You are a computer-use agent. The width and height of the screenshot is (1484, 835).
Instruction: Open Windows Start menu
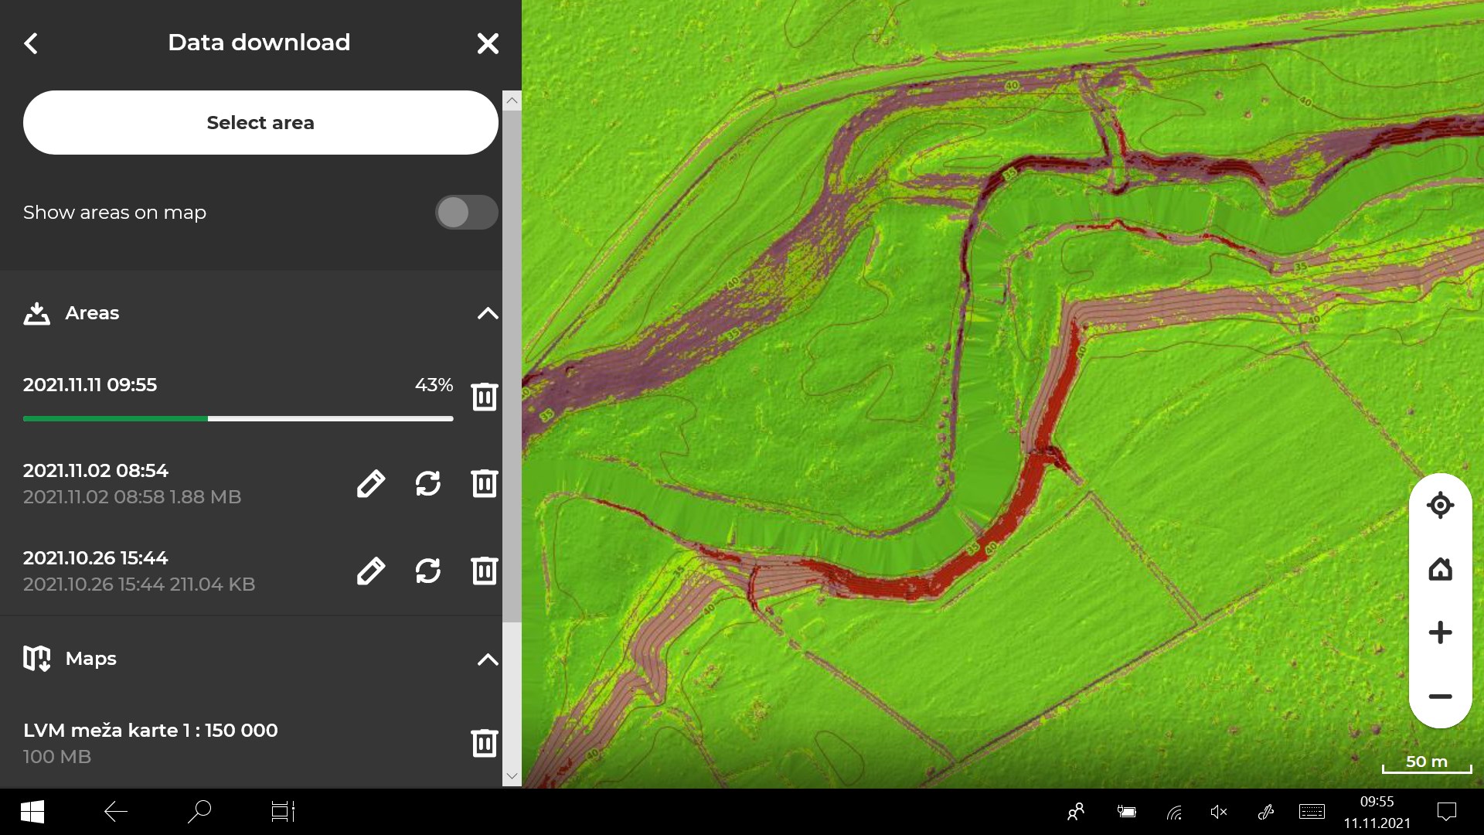point(32,812)
